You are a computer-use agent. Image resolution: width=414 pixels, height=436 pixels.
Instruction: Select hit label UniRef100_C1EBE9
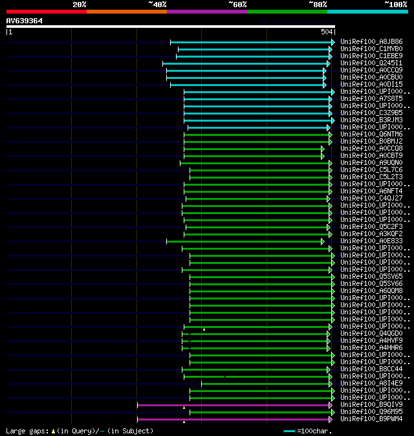[x=371, y=56]
